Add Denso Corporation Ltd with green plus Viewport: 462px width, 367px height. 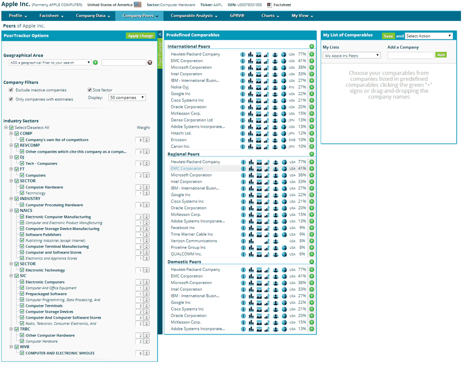[312, 120]
